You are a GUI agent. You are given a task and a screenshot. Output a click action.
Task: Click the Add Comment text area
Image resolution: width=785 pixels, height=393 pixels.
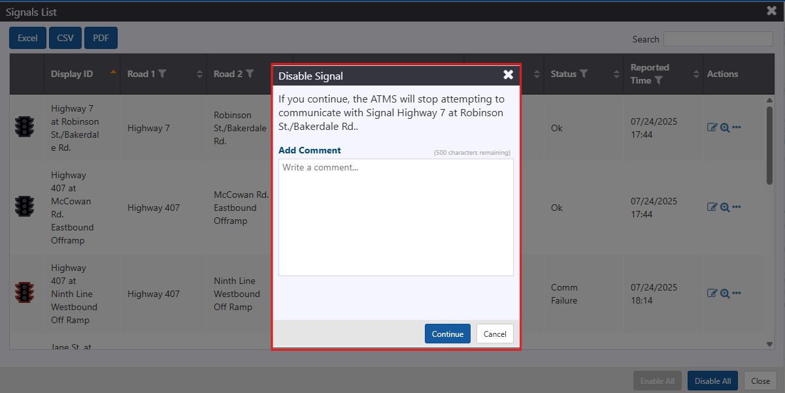tap(395, 217)
